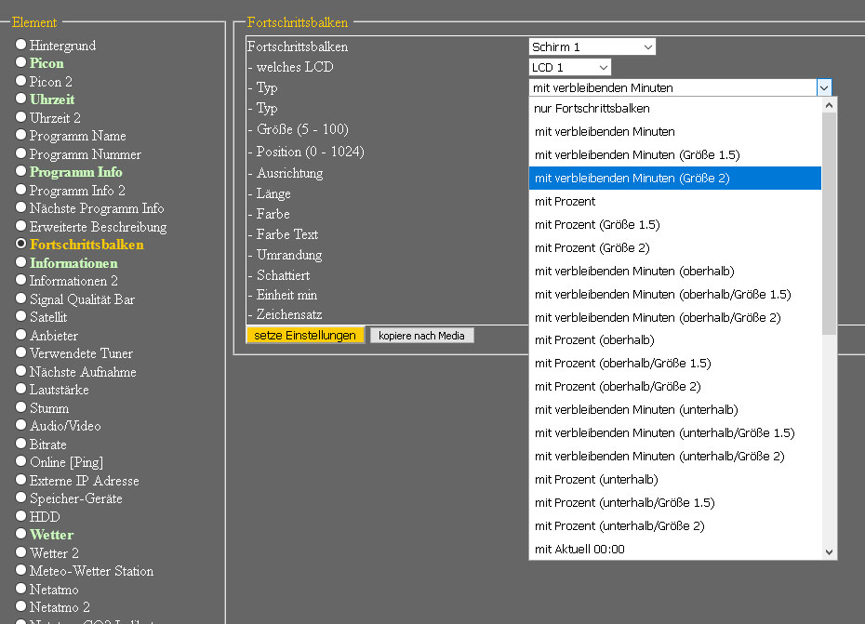This screenshot has height=624, width=865.
Task: Collapse the Typ dropdown via its arrow
Action: pyautogui.click(x=824, y=87)
